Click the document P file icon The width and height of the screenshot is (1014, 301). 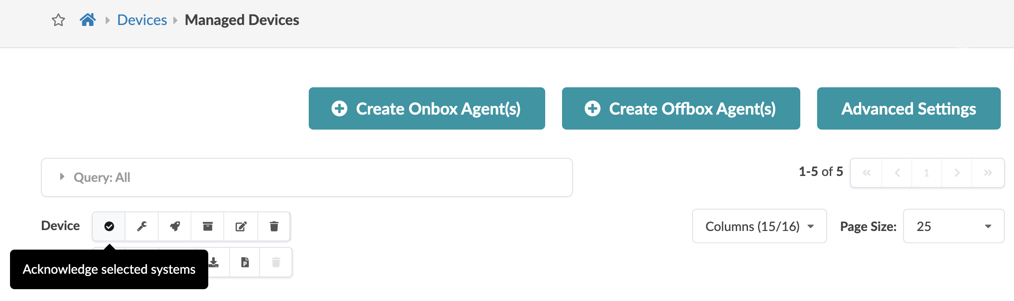tap(245, 262)
